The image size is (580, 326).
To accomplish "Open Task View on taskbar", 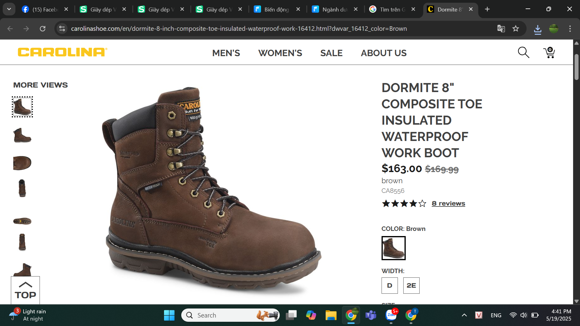I will click(291, 315).
